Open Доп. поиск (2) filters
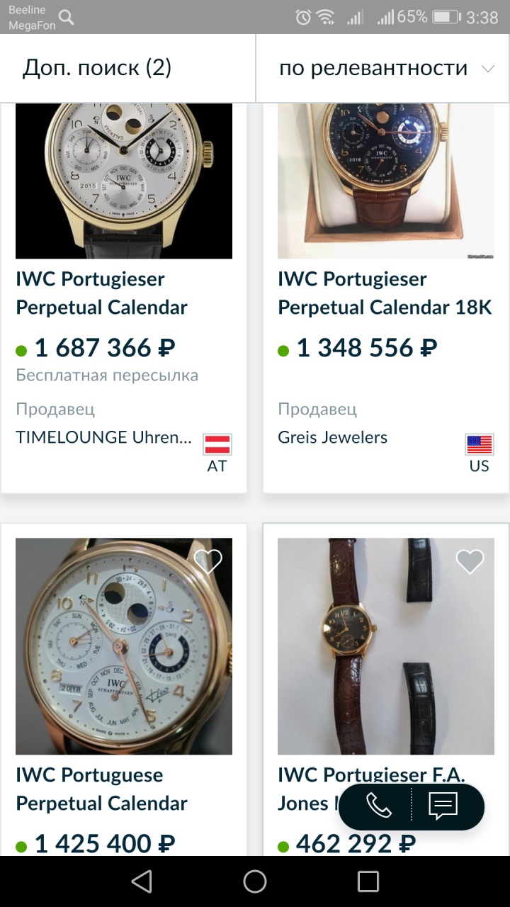 [x=98, y=68]
